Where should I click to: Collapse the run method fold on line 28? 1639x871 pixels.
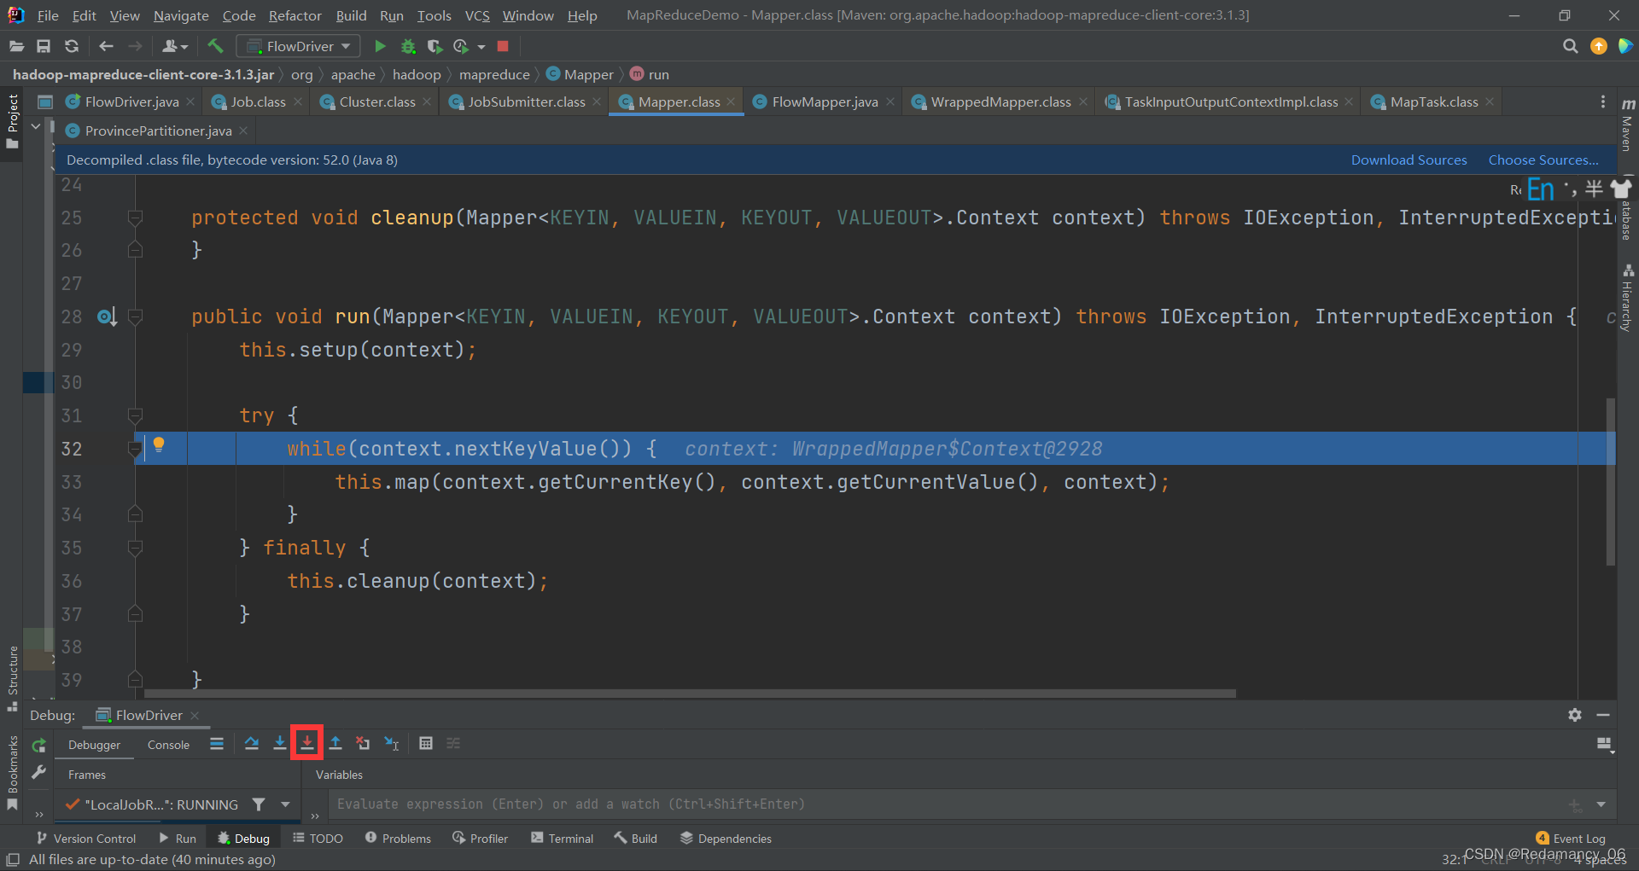pos(135,316)
